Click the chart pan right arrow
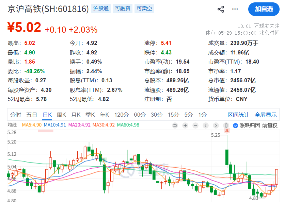The width and height of the screenshot is (284, 202). pyautogui.click(x=216, y=125)
